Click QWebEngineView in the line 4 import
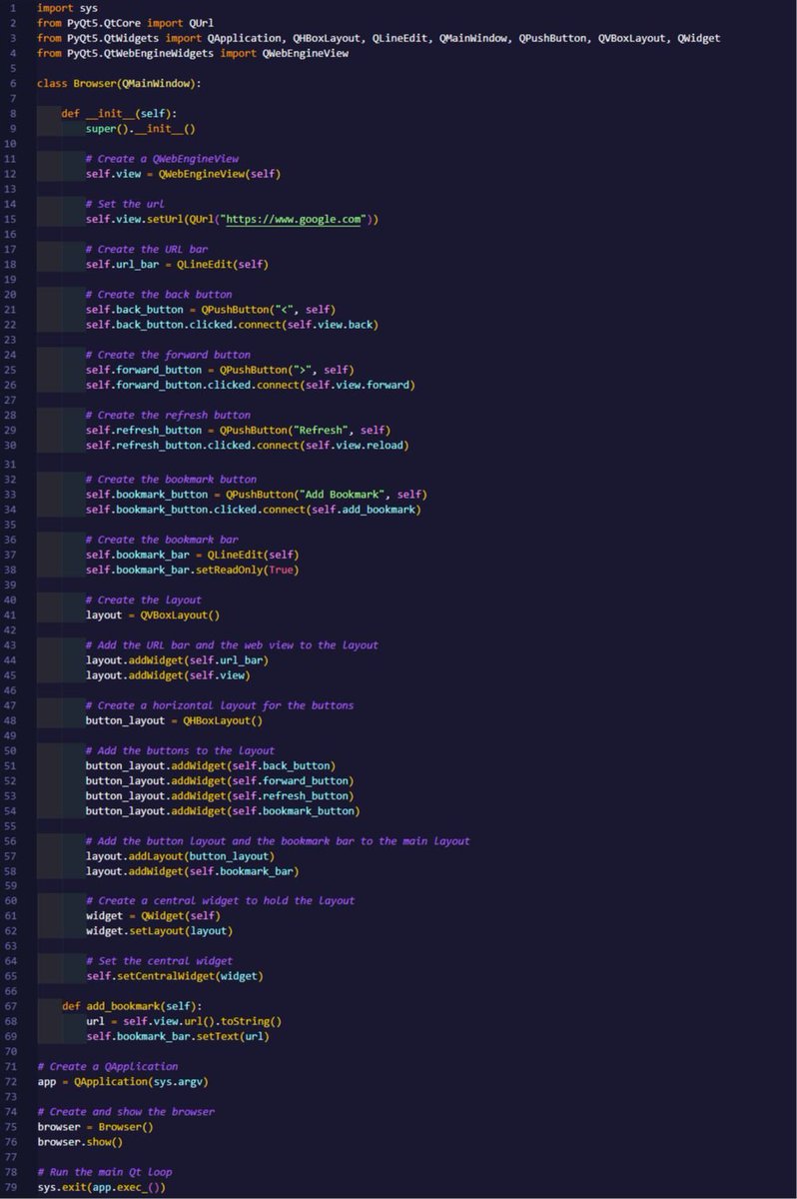The width and height of the screenshot is (797, 1199). click(306, 53)
